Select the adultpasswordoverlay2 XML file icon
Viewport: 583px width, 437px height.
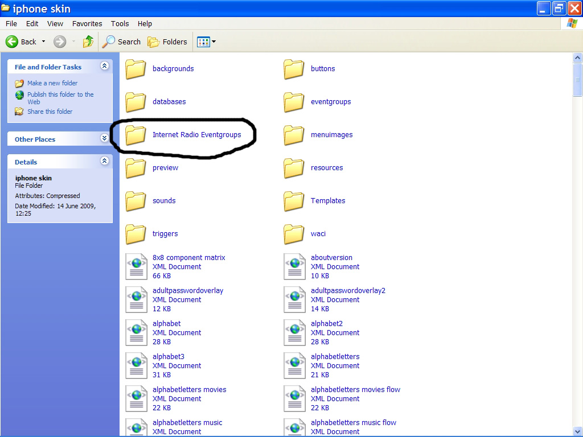(x=294, y=299)
